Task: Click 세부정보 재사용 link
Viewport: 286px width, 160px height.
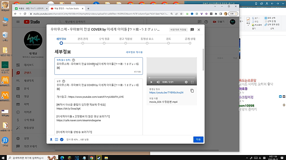Action: (x=134, y=52)
